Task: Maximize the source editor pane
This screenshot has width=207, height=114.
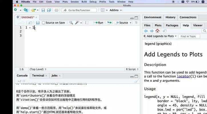Action: tap(136, 18)
